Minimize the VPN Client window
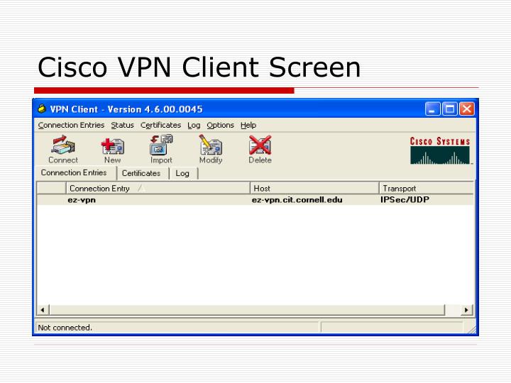The image size is (511, 383). click(433, 109)
